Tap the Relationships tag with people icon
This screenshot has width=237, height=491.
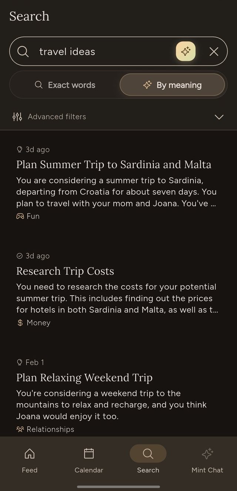(x=45, y=429)
